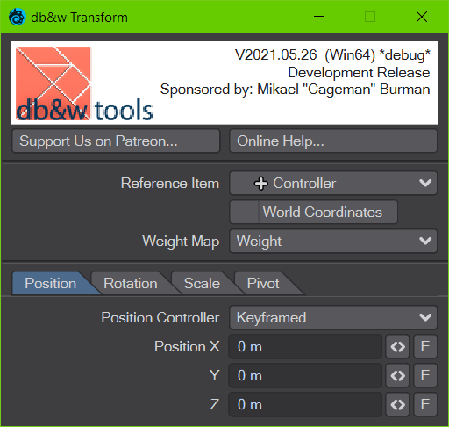449x427 pixels.
Task: Minimize the db&w Transform window
Action: (x=319, y=17)
